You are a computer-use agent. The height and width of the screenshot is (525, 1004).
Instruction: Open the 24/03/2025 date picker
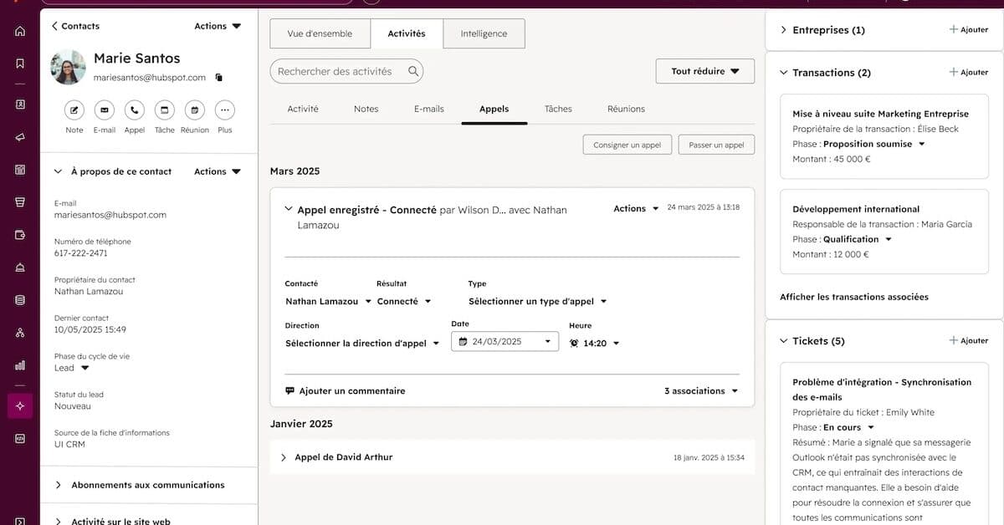505,341
